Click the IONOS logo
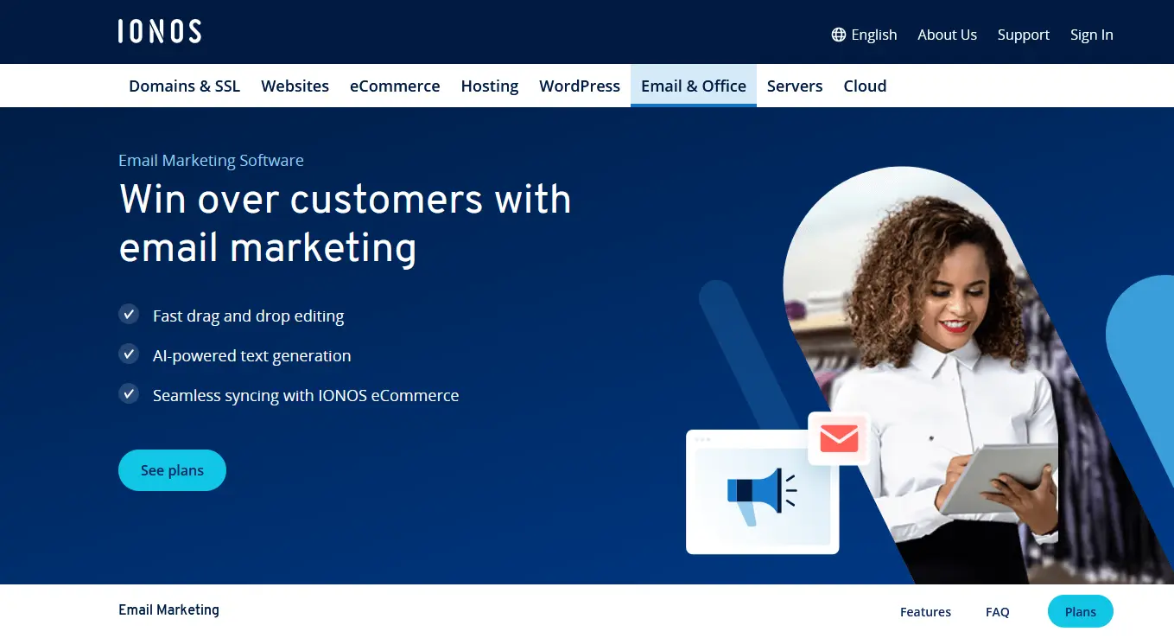 point(159,31)
